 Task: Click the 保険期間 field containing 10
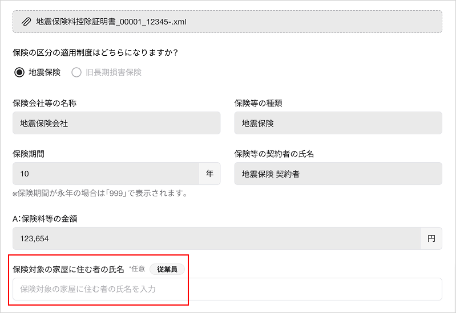tap(106, 174)
